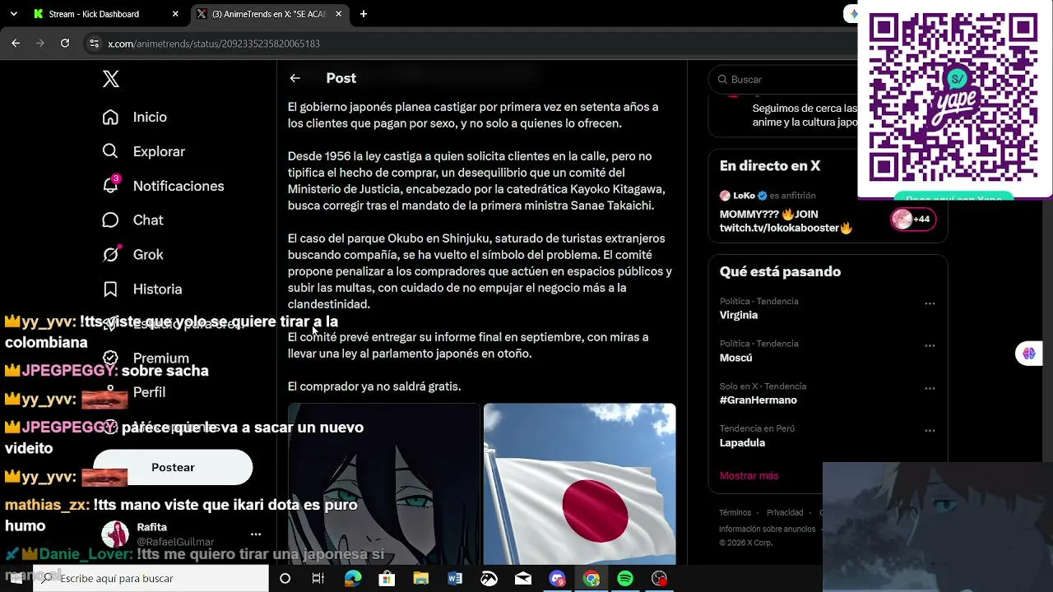Screen dimensions: 1053x592
Task: Open account menu dots beside Rafita
Action: (255, 534)
